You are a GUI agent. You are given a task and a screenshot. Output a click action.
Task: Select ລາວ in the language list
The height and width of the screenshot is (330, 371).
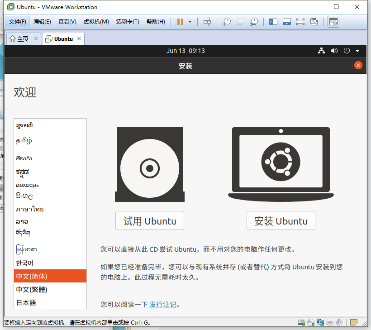50,221
